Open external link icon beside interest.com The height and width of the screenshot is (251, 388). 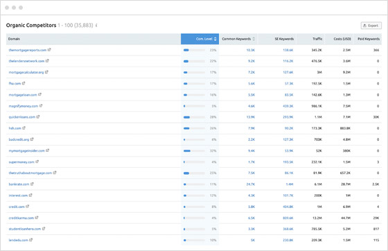[30, 196]
